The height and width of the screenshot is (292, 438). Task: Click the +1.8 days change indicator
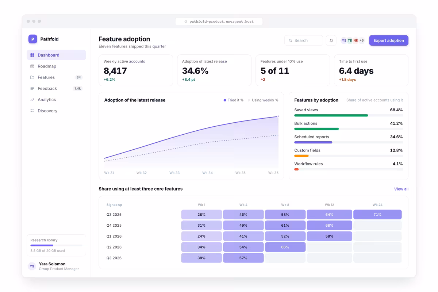(347, 80)
